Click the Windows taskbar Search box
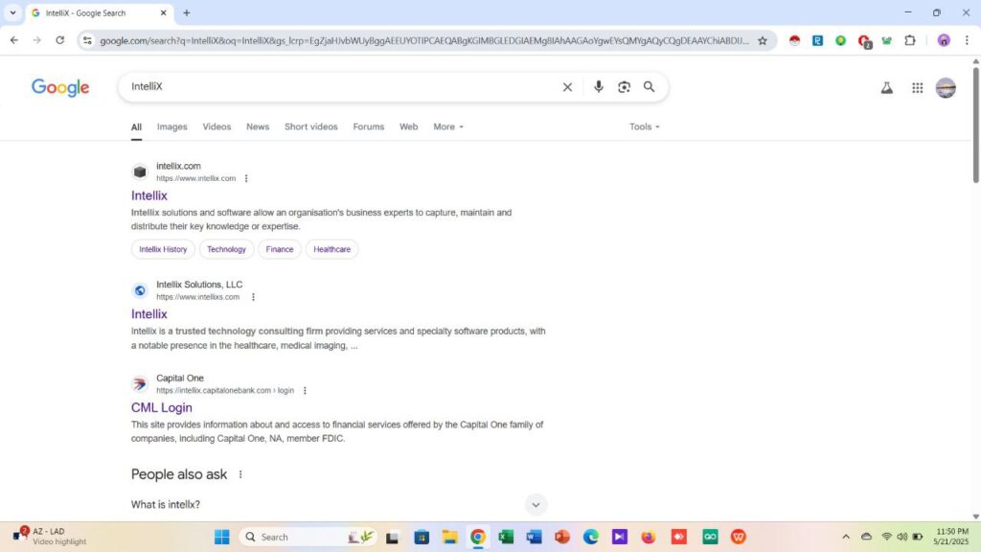Image resolution: width=981 pixels, height=552 pixels. coord(308,537)
